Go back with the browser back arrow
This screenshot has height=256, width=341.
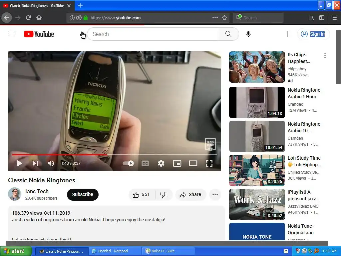pyautogui.click(x=7, y=18)
